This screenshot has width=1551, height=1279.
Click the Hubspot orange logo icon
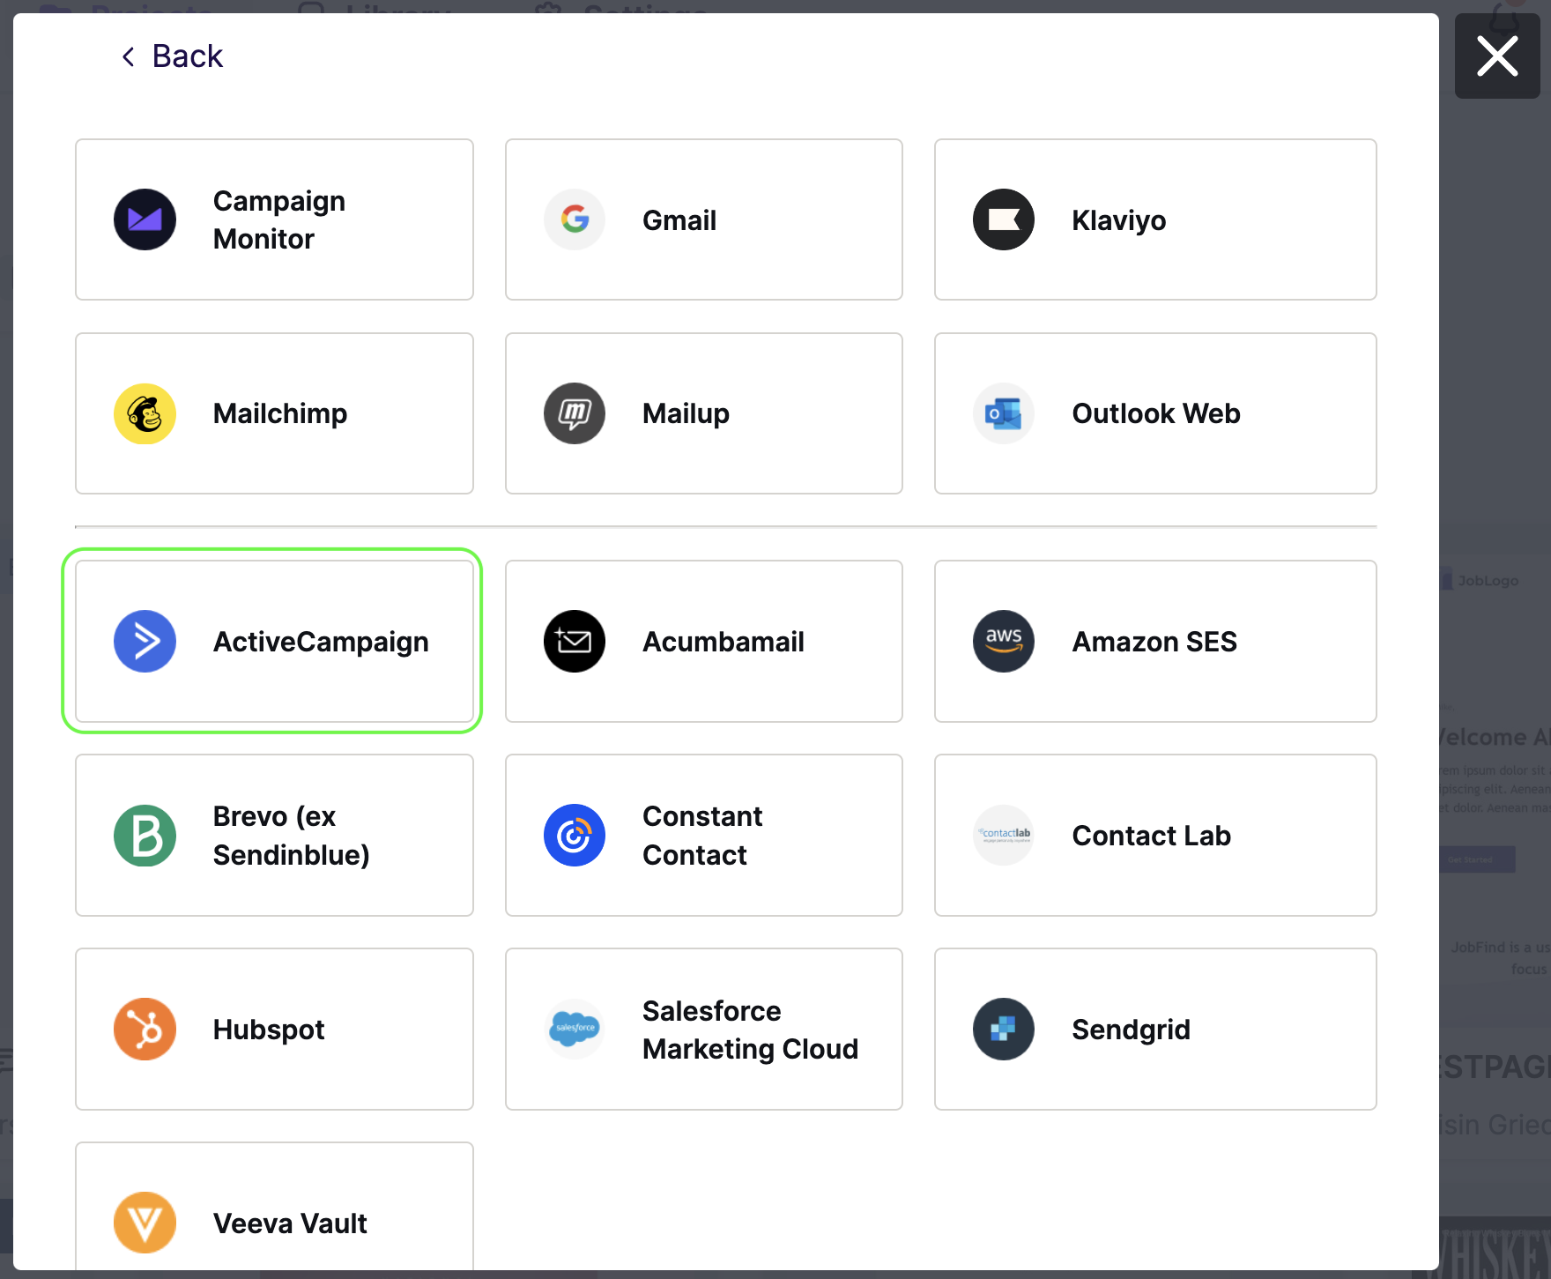(x=145, y=1030)
